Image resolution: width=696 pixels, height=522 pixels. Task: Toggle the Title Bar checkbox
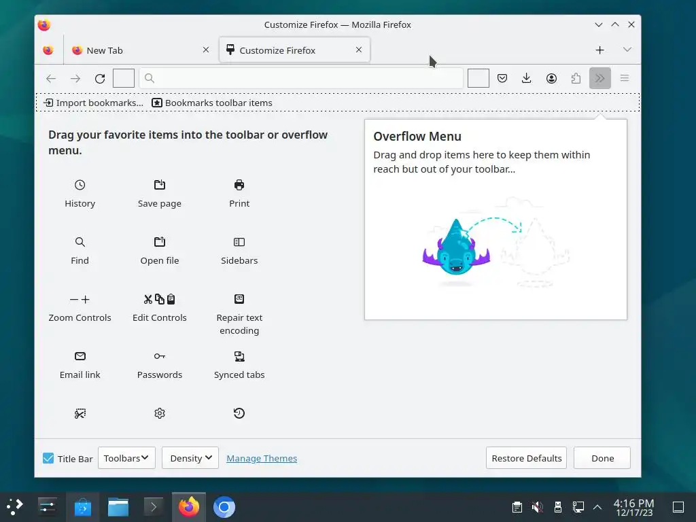click(x=48, y=458)
